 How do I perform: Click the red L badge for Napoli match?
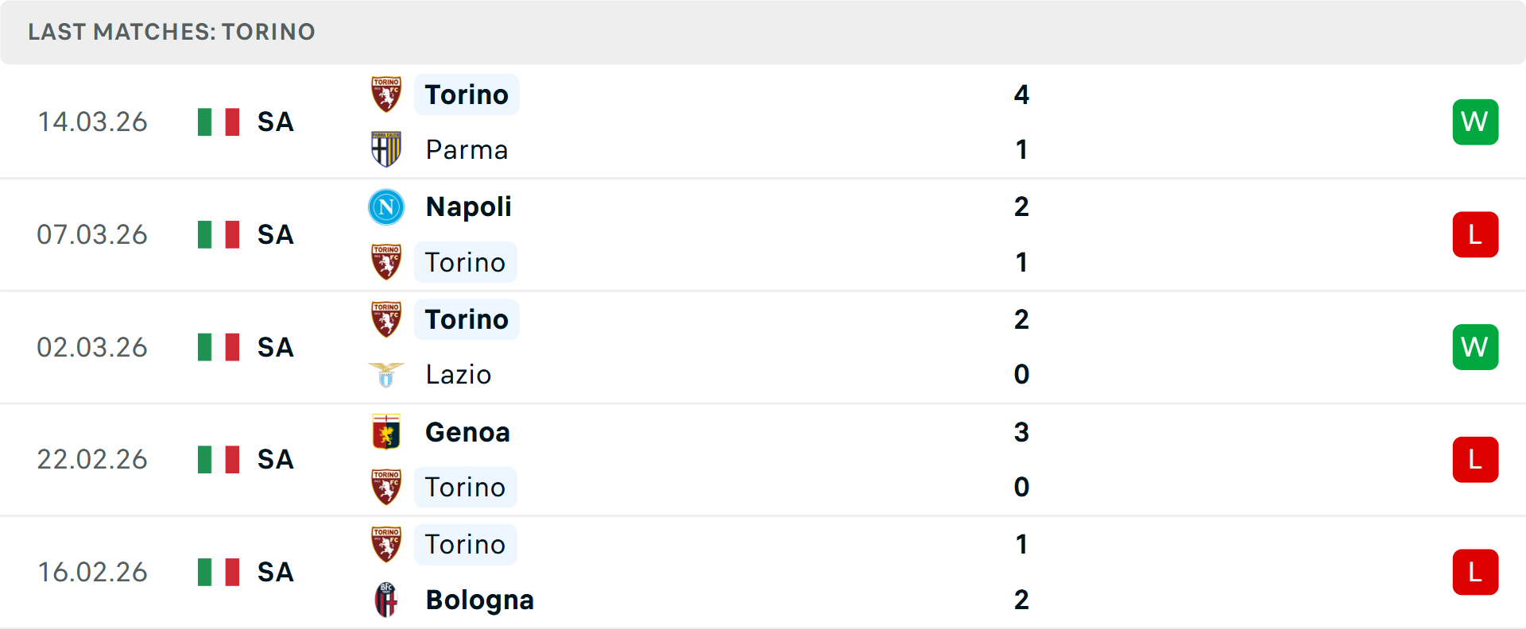click(x=1475, y=235)
